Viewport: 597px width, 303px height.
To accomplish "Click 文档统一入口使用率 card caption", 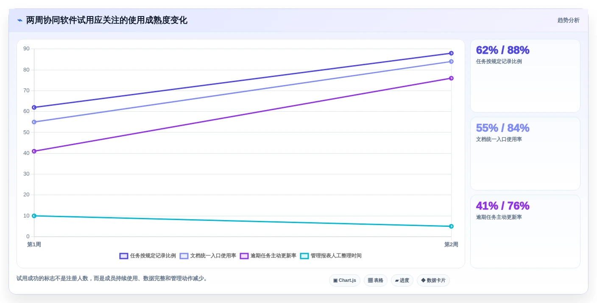I will tap(499, 139).
